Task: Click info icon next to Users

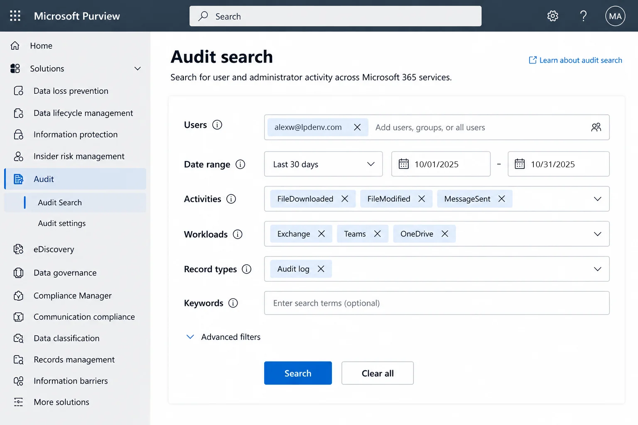Action: (x=217, y=125)
